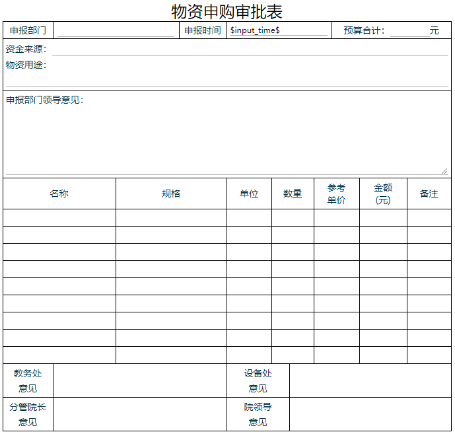Click the 教务处意见 entry cell
Screen dimensions: 455x432
[x=139, y=380]
